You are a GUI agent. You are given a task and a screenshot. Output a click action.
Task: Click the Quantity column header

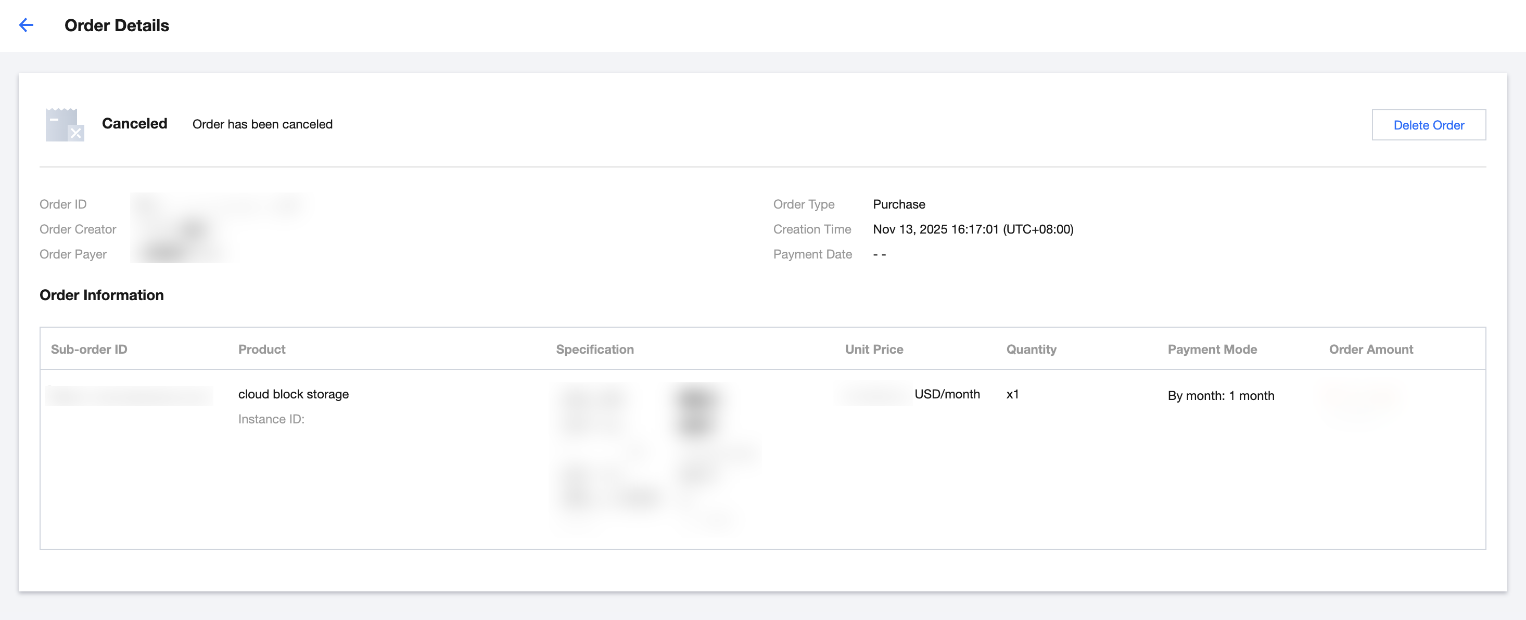click(1031, 350)
